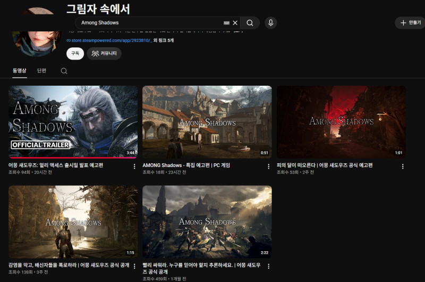Click the 1:01 duration badge

398,153
